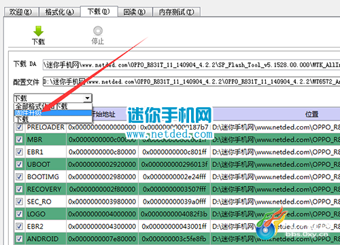Toggle the EBR1 partition checkbox

(x=19, y=152)
